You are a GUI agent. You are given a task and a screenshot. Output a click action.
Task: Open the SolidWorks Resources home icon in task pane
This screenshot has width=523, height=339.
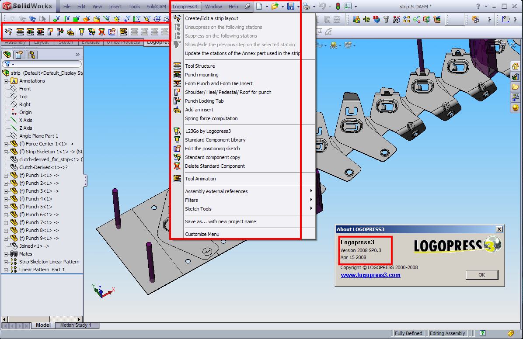515,66
